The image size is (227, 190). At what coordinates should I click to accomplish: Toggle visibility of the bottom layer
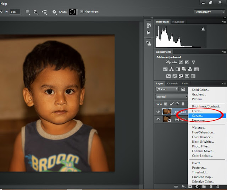158,120
